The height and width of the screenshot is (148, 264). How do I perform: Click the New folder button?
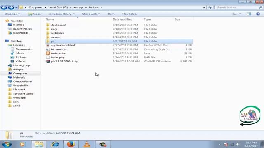click(130, 14)
